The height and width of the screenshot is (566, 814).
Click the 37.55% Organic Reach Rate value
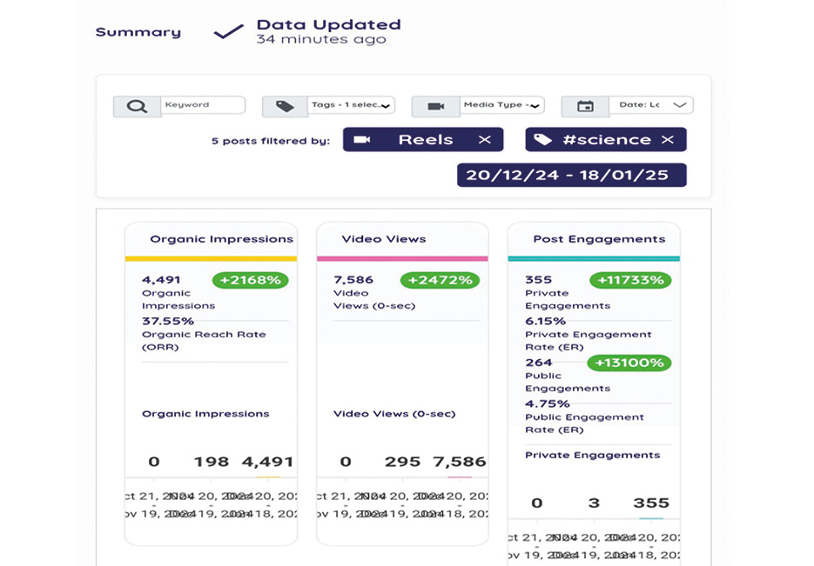(168, 321)
